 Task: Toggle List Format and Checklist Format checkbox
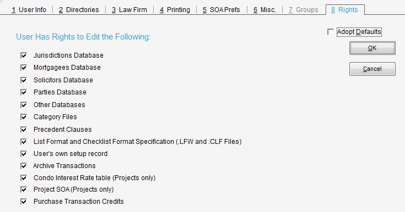point(24,142)
